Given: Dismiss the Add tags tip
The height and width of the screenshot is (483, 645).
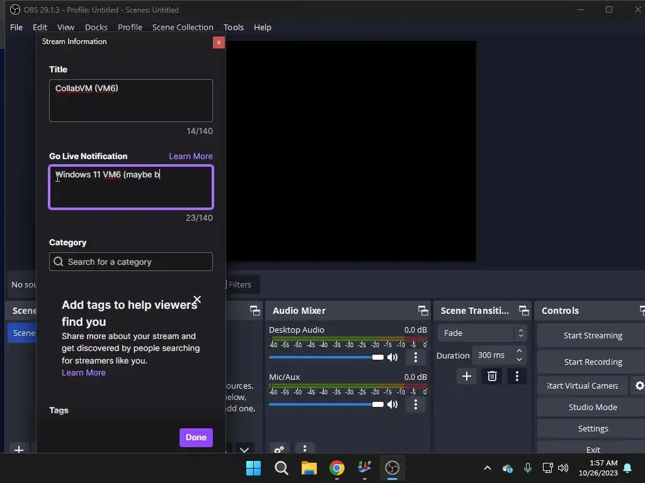Looking at the screenshot, I should click(x=197, y=299).
